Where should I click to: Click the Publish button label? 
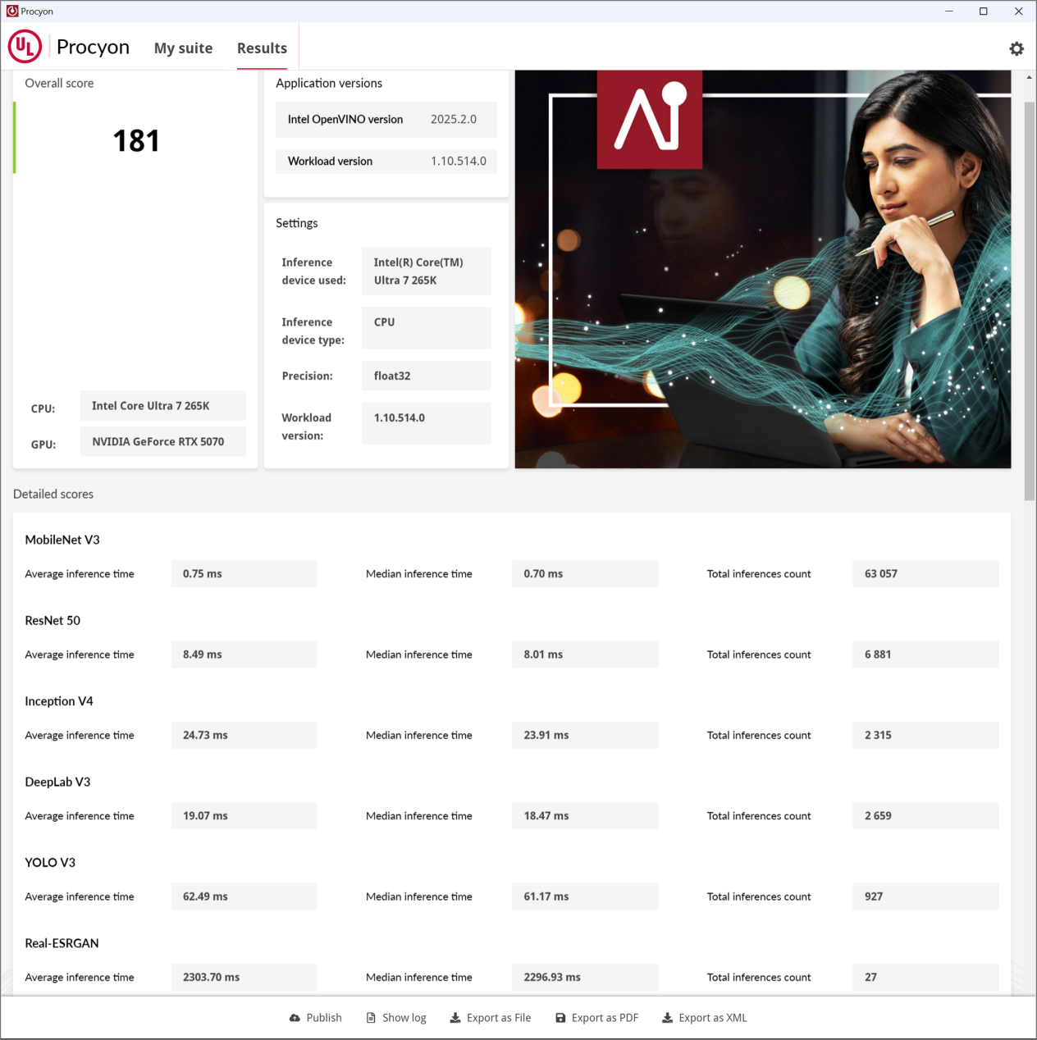(324, 1018)
